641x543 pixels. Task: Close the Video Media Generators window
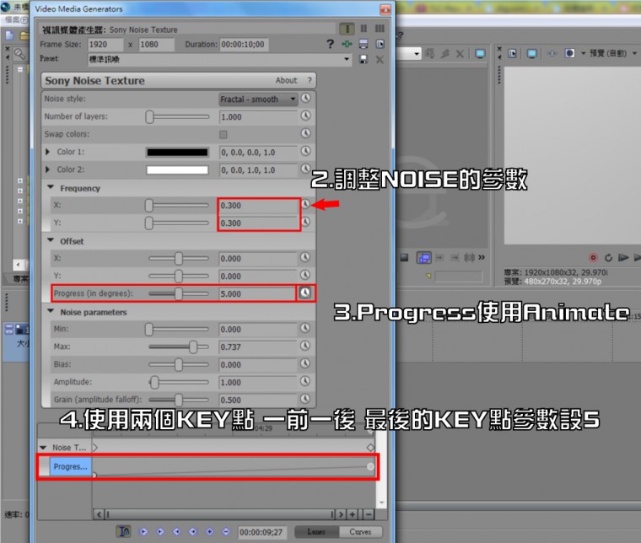pos(385,9)
